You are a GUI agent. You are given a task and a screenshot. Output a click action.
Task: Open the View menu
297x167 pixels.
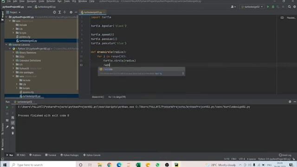[22, 1]
